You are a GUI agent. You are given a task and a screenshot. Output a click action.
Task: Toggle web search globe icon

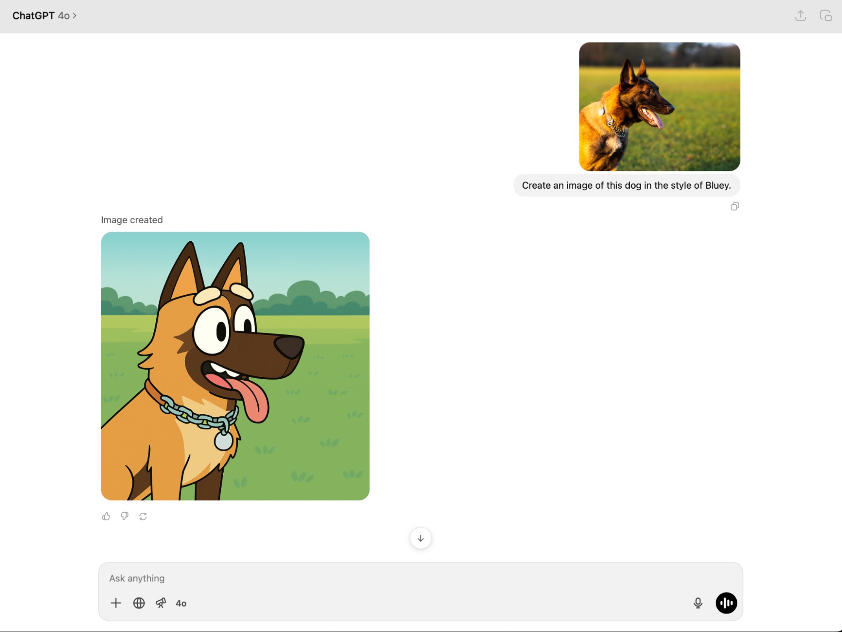coord(139,603)
